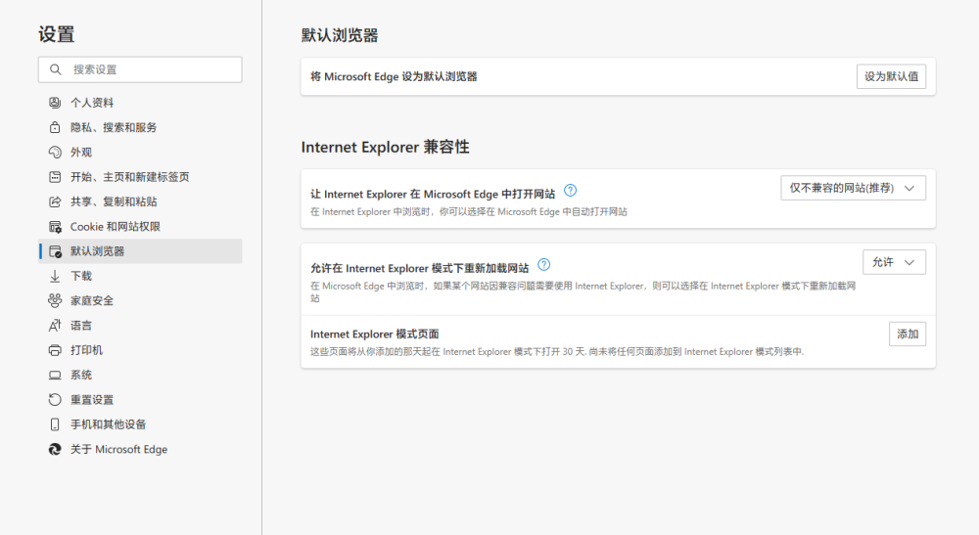Click the magnifier icon in the search box
This screenshot has height=535, width=979.
[x=56, y=69]
